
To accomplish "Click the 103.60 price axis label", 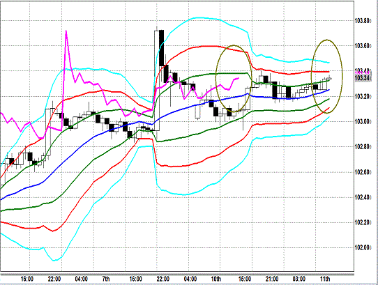I will [x=363, y=46].
